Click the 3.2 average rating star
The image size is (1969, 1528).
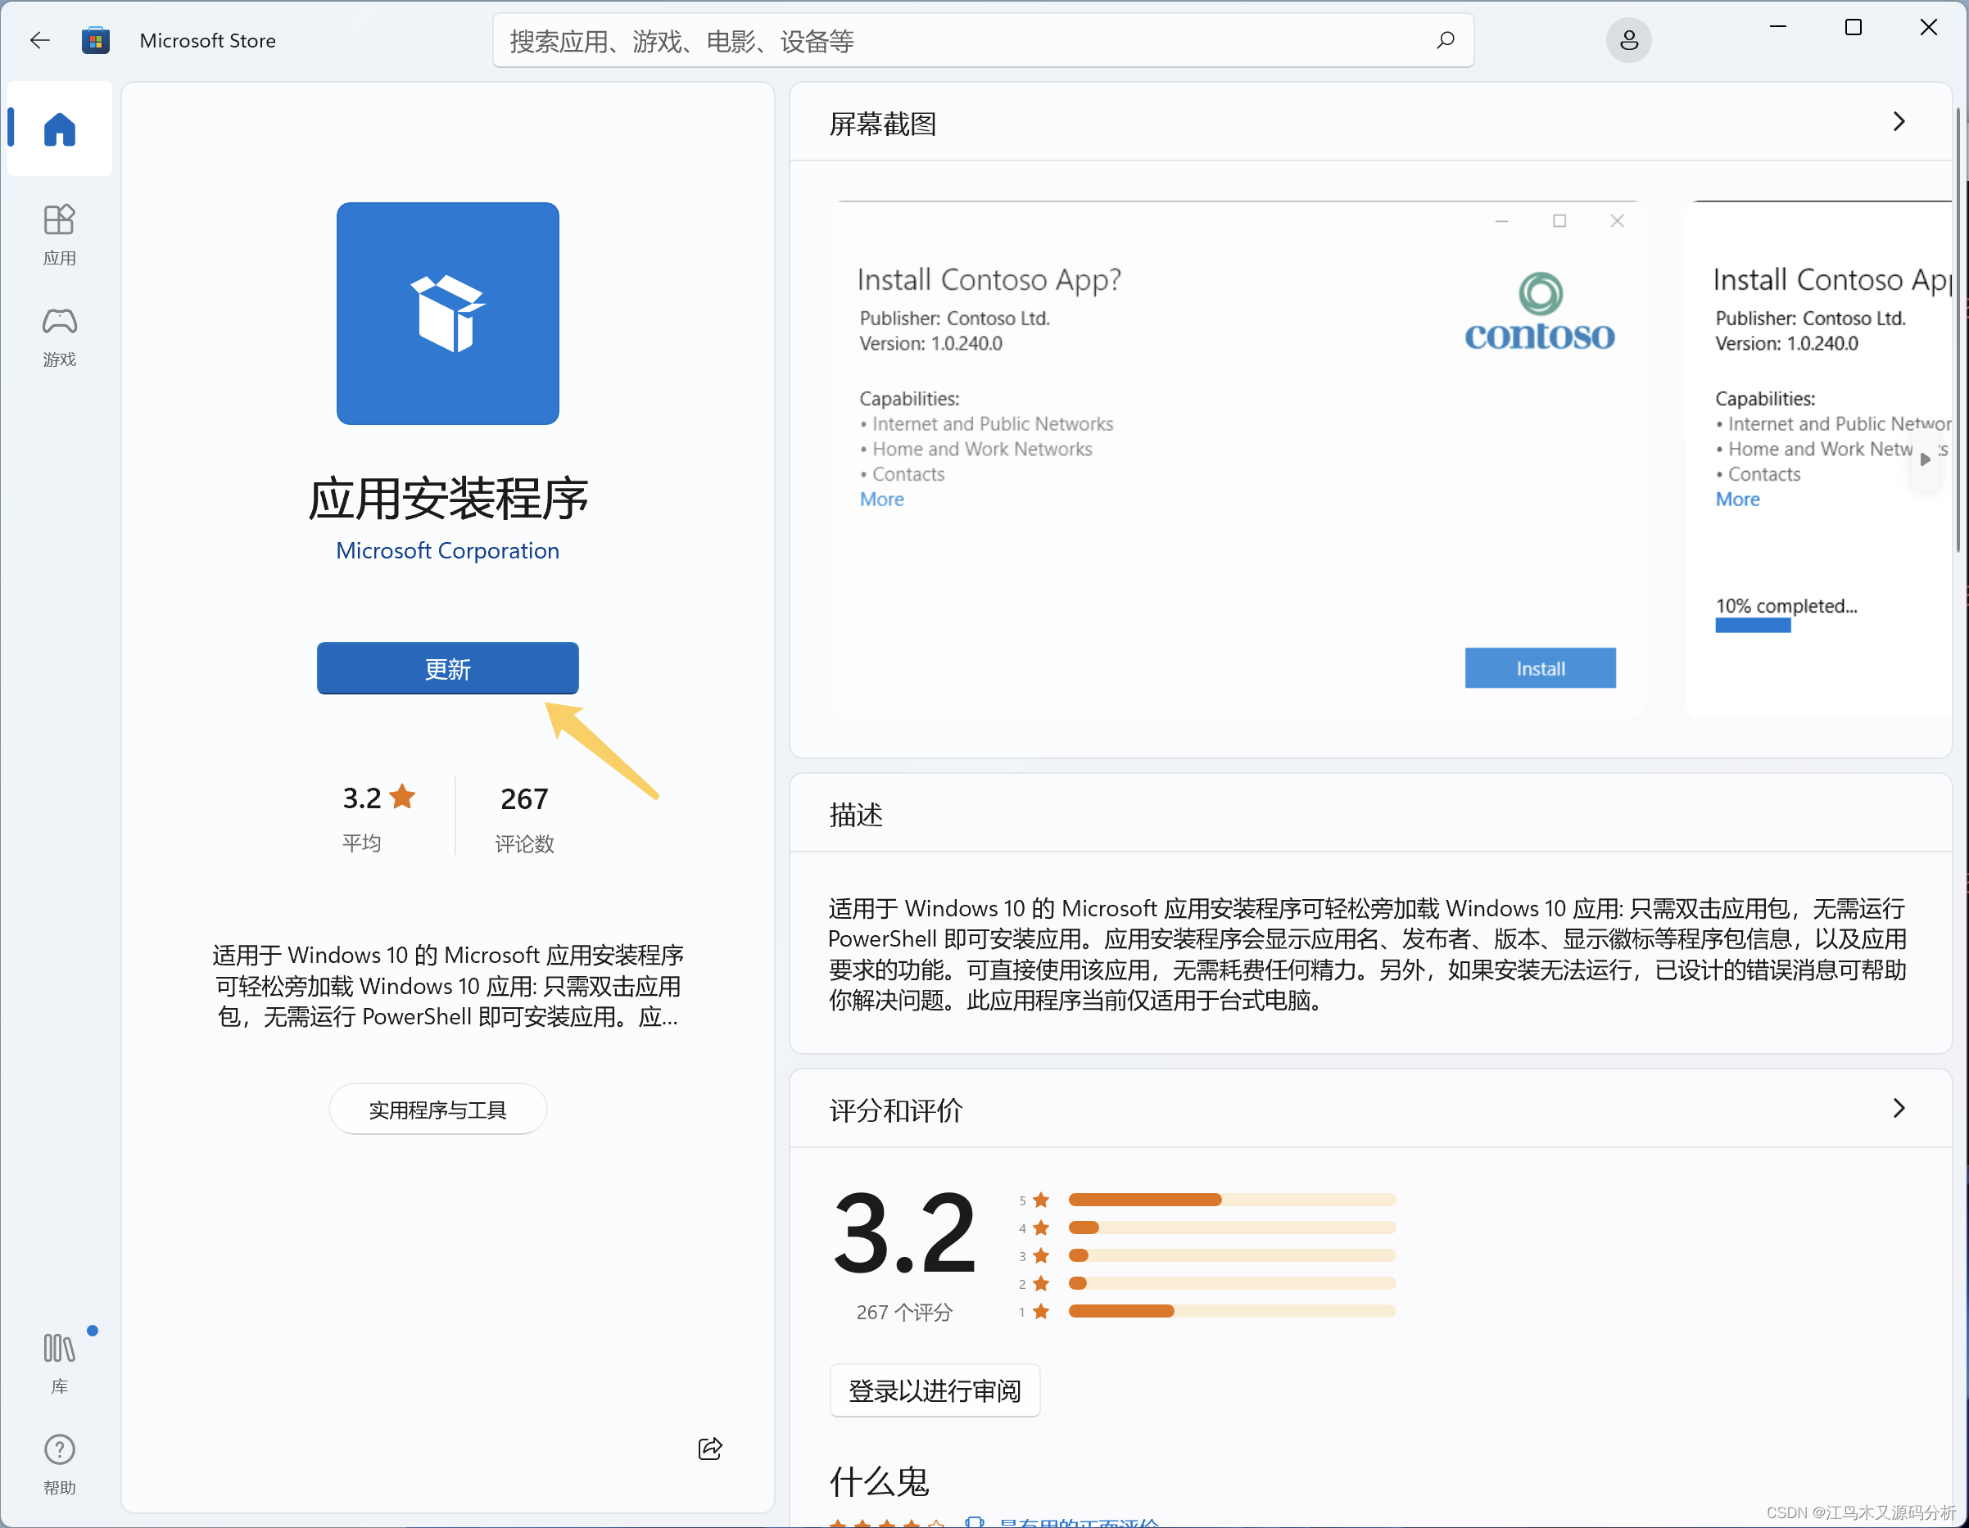(x=402, y=797)
